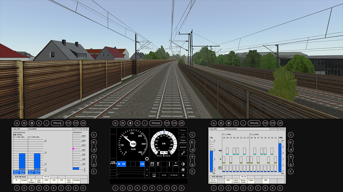
Task: Click the wrench maintenance icon on speedometer display
Action: click(183, 153)
